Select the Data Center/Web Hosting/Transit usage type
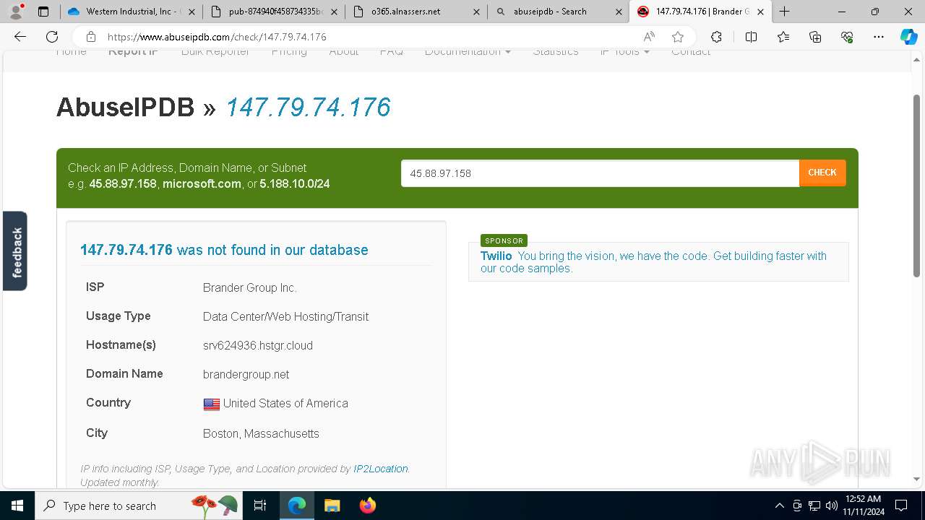 (285, 316)
